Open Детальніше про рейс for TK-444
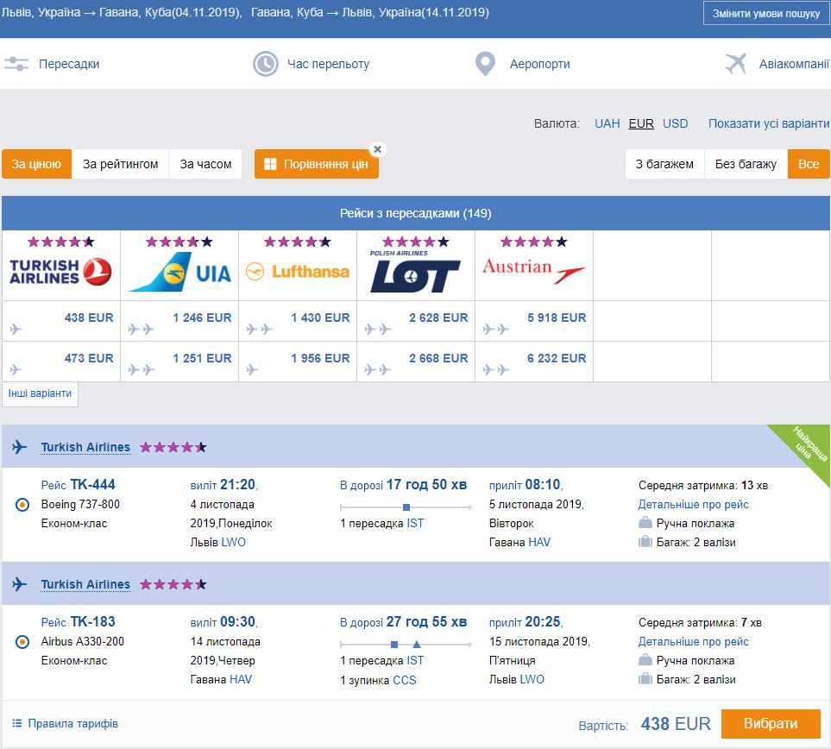 tap(693, 504)
